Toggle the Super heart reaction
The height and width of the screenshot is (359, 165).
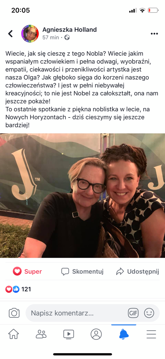[x=27, y=271]
